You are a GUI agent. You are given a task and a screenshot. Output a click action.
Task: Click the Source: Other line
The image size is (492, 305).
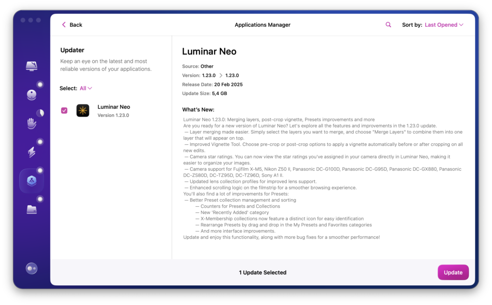tap(197, 66)
